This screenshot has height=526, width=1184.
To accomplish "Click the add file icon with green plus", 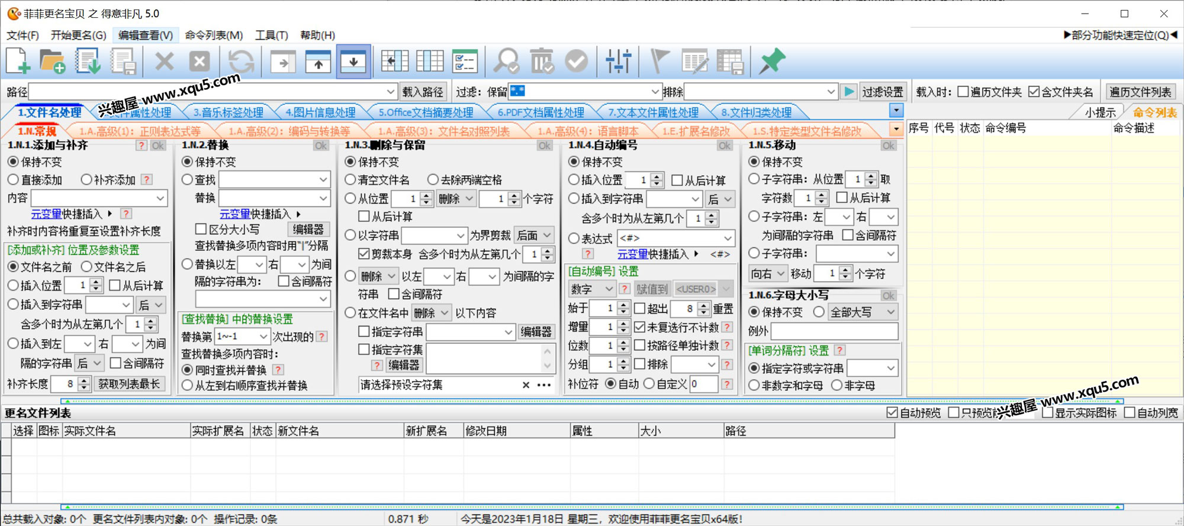I will coord(18,61).
